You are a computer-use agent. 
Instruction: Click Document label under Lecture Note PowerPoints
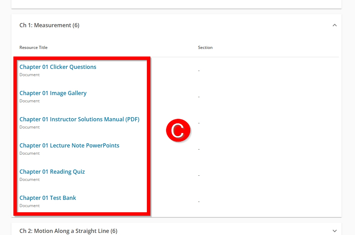point(30,153)
